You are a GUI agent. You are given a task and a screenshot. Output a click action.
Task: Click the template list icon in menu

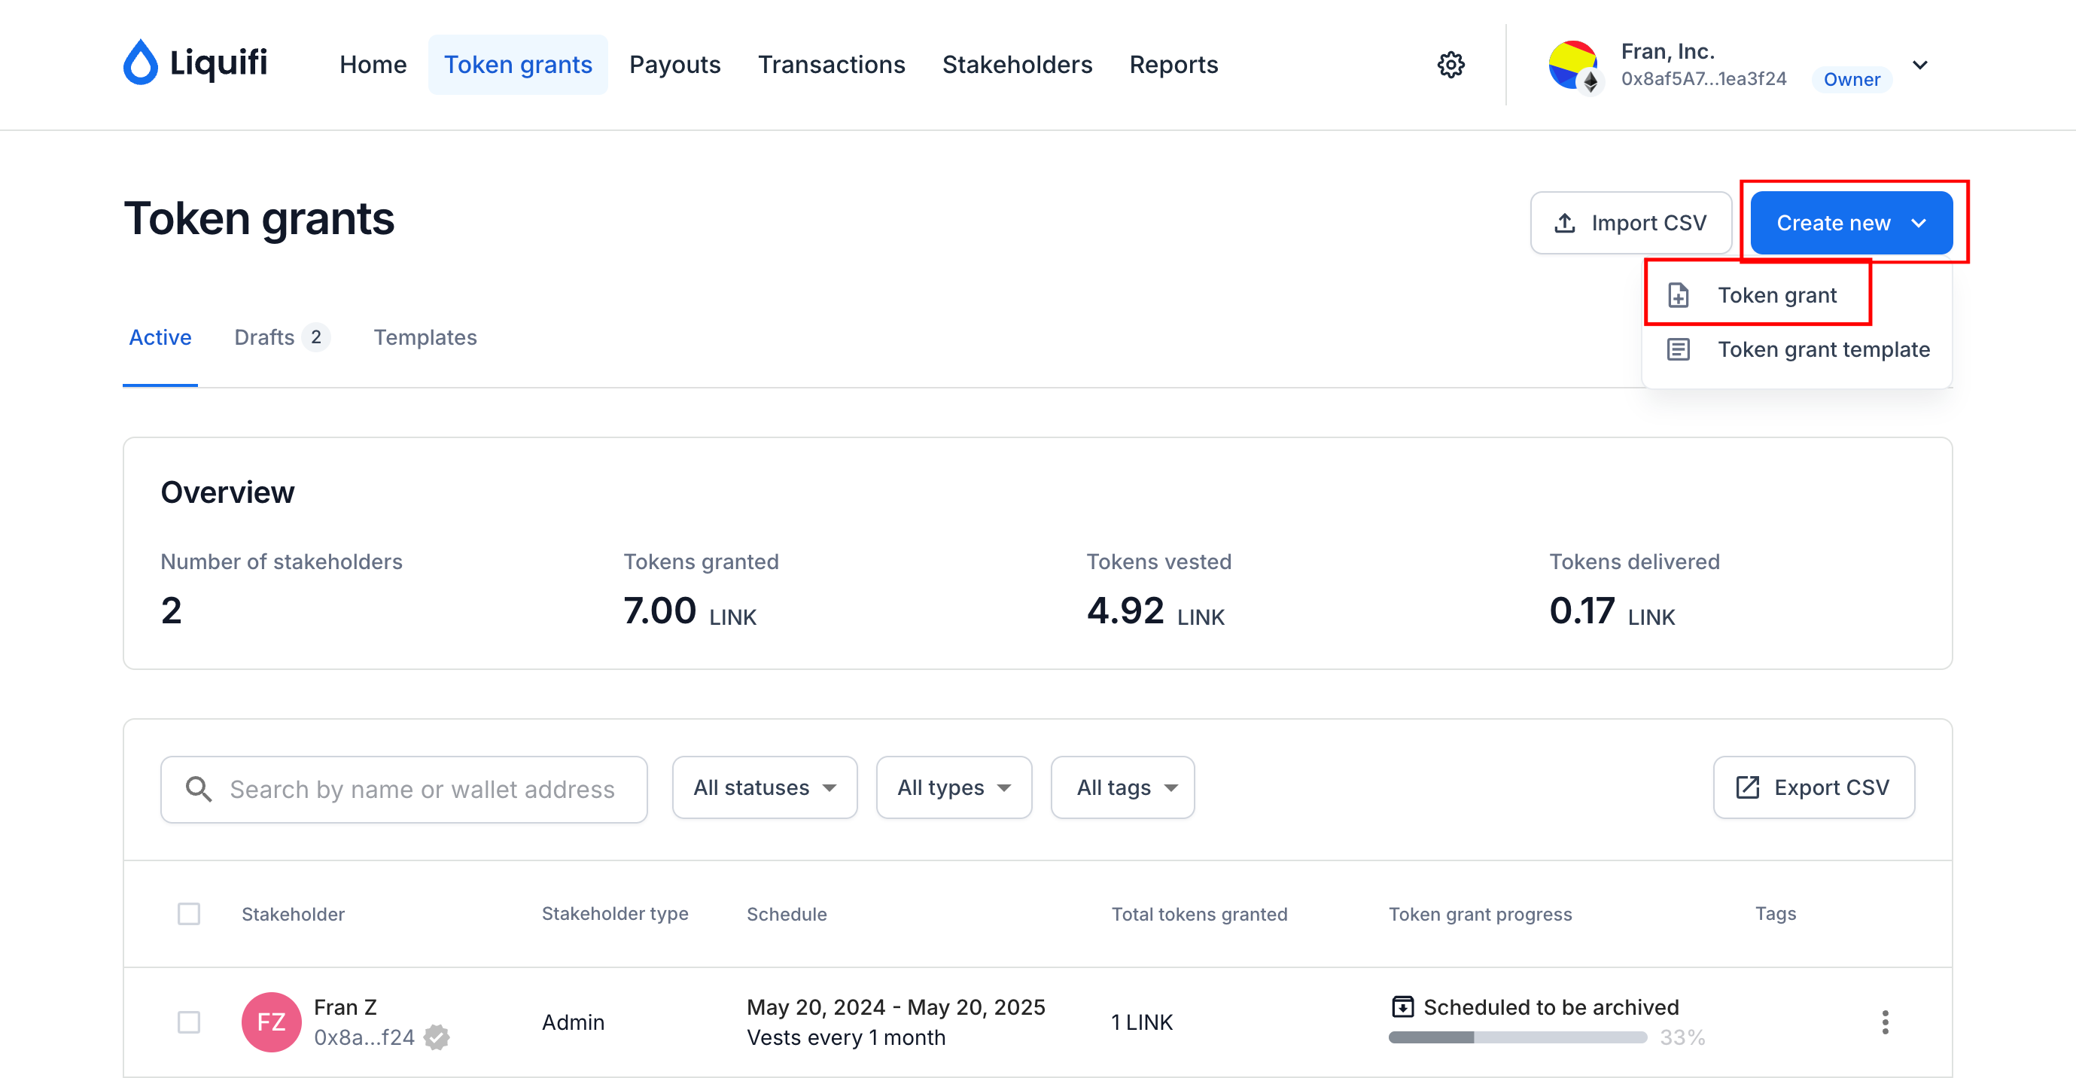(1679, 349)
